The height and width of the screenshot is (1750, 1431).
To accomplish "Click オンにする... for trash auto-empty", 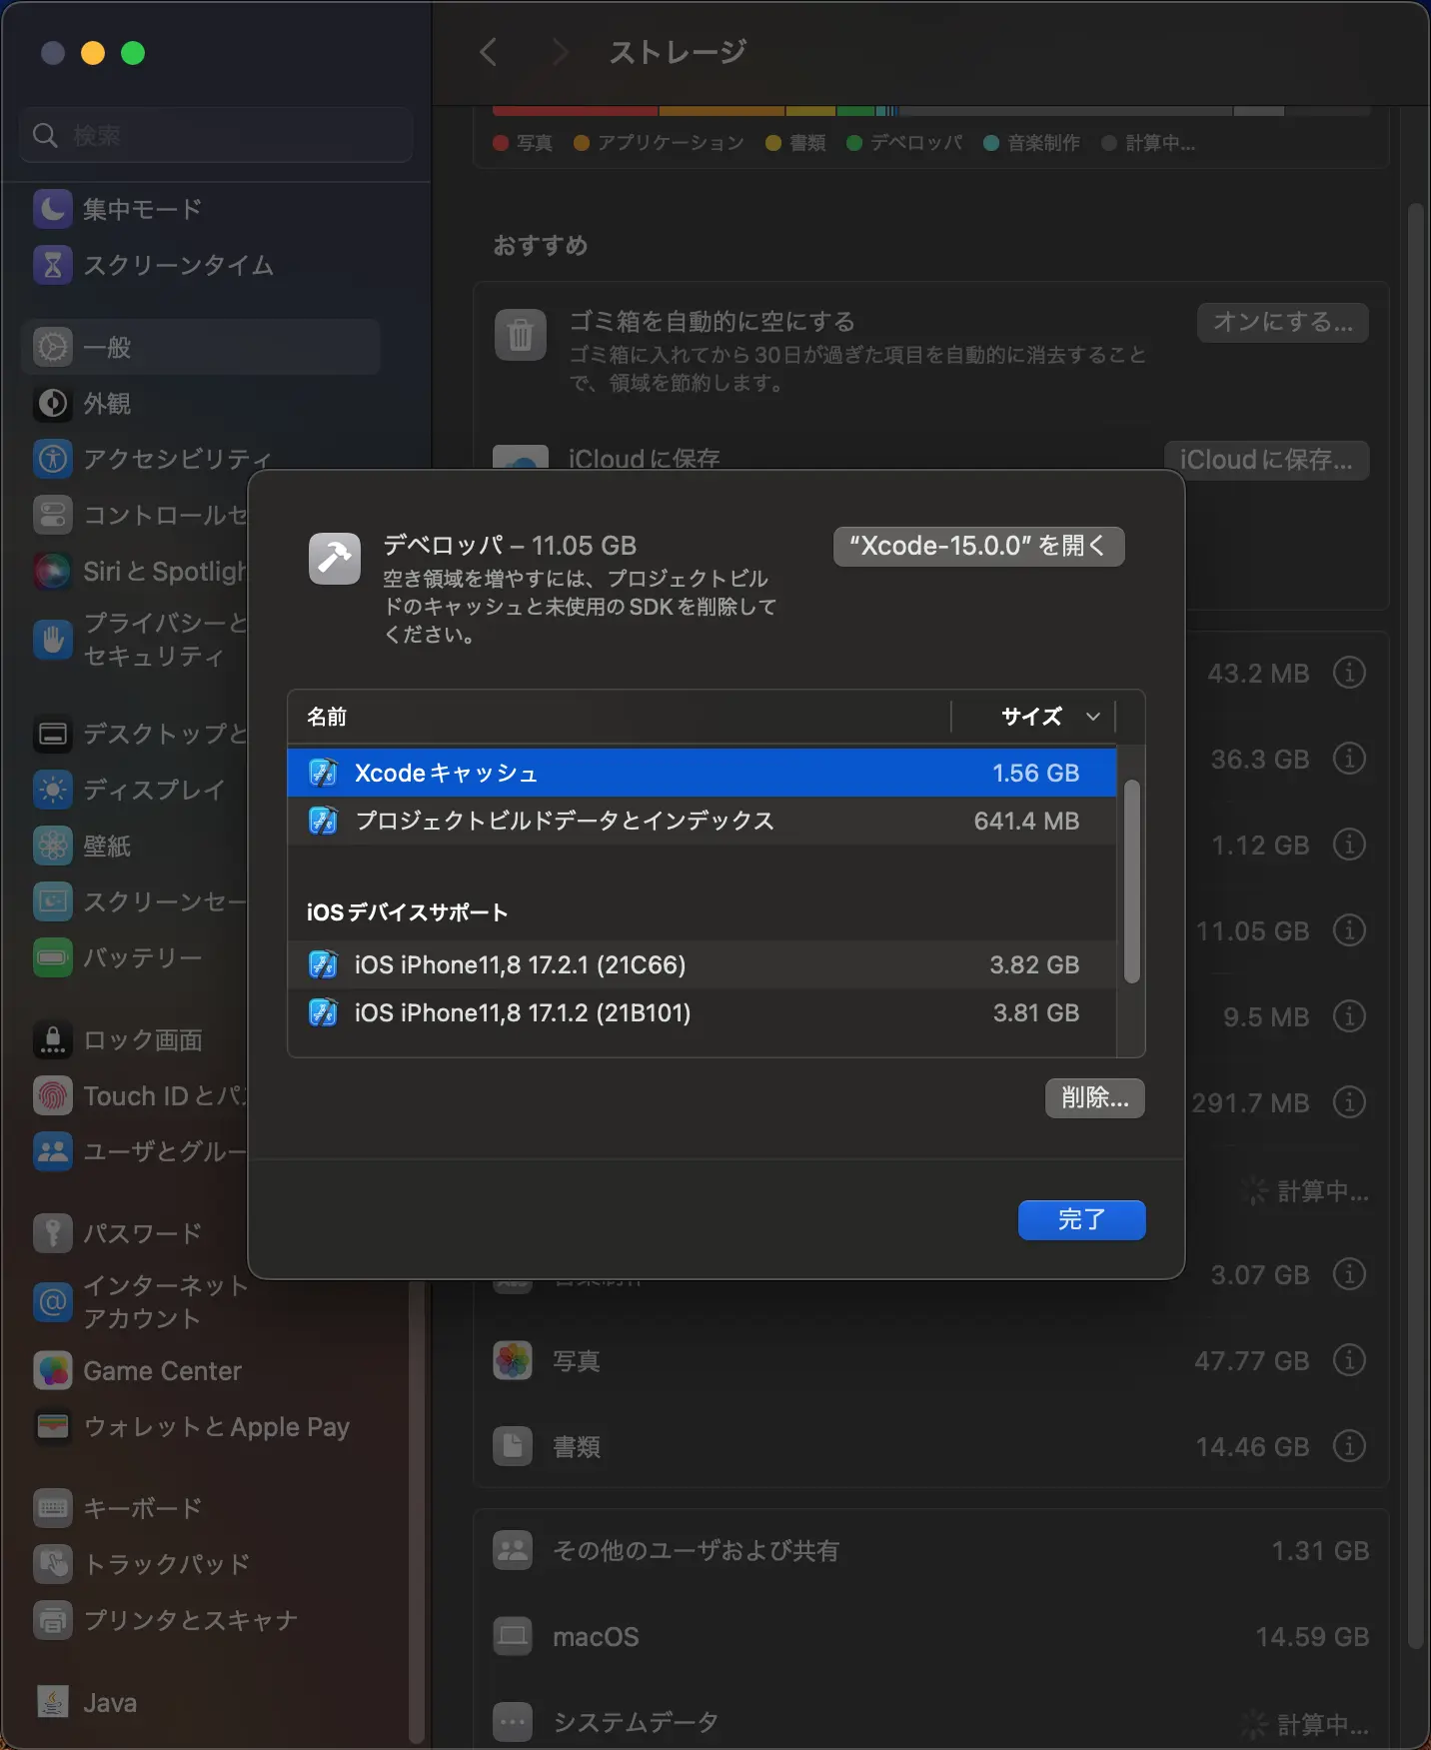I will coord(1283,322).
